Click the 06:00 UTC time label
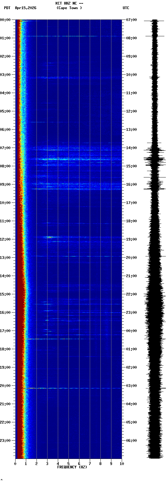This screenshot has height=483, width=168. [131, 441]
